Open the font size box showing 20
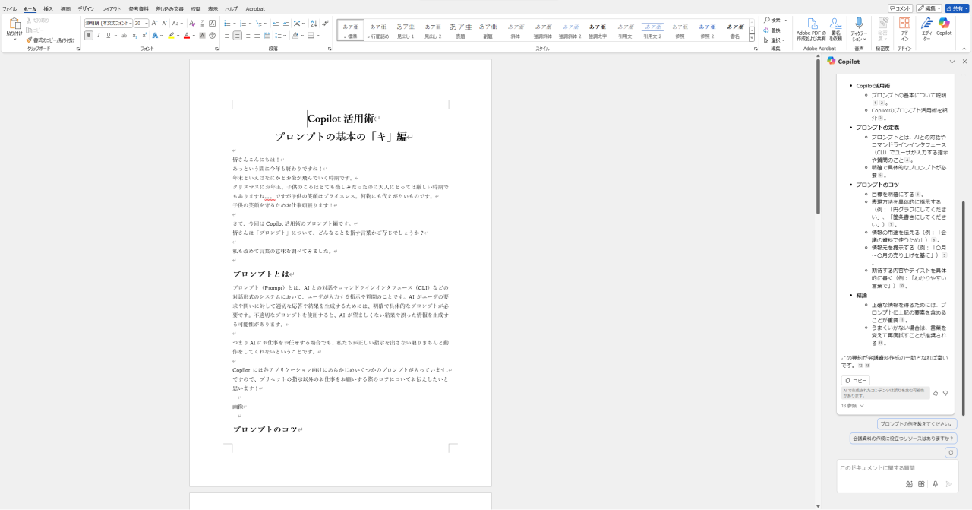Viewport: 972px width, 510px height. point(141,24)
